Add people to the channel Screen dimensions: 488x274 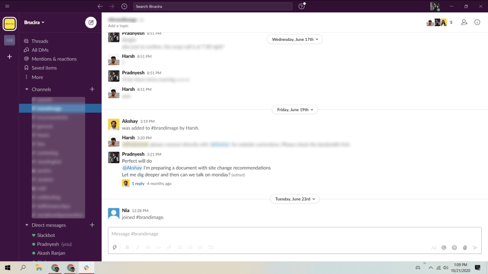point(464,22)
